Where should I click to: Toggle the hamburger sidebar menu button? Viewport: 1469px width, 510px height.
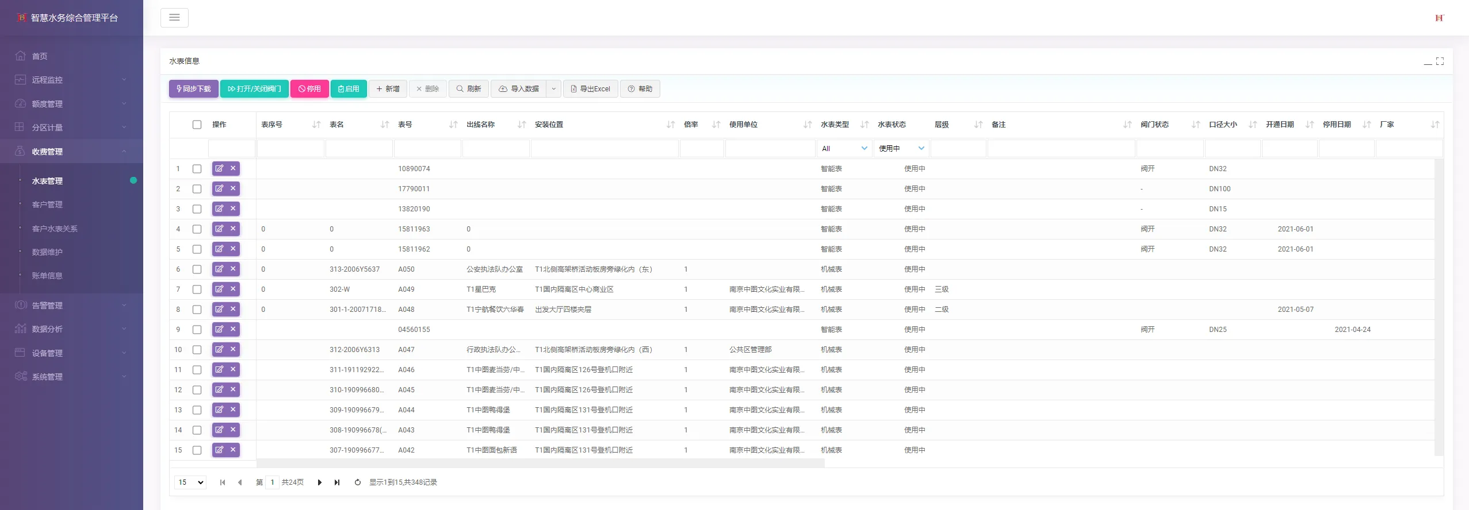[174, 18]
